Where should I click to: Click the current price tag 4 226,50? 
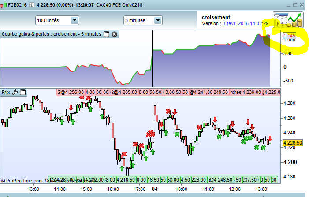[x=292, y=143]
